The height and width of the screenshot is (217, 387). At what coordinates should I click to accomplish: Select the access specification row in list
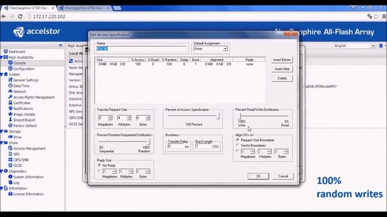[x=180, y=64]
